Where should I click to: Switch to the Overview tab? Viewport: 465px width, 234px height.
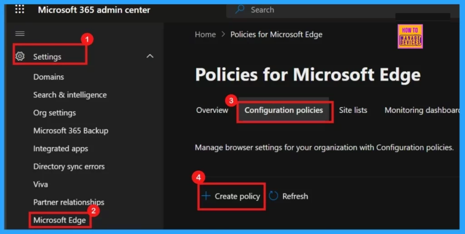click(x=212, y=110)
